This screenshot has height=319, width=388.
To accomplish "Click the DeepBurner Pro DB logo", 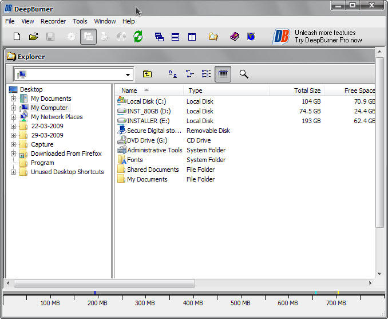I will click(x=281, y=37).
